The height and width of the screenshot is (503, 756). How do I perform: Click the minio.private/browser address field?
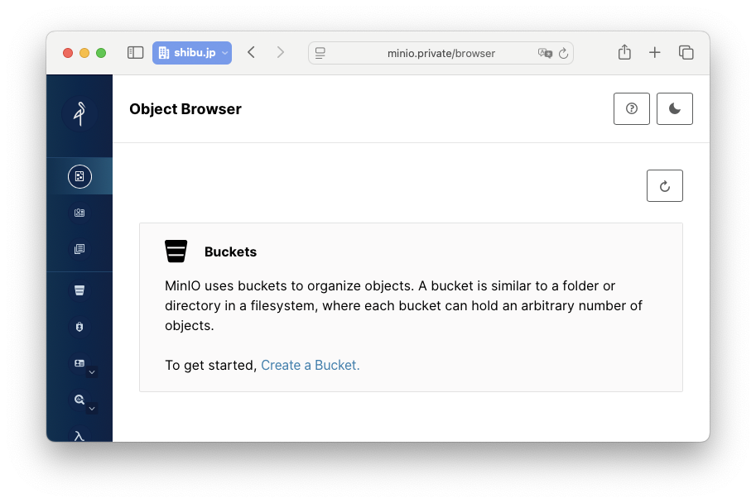pyautogui.click(x=441, y=53)
